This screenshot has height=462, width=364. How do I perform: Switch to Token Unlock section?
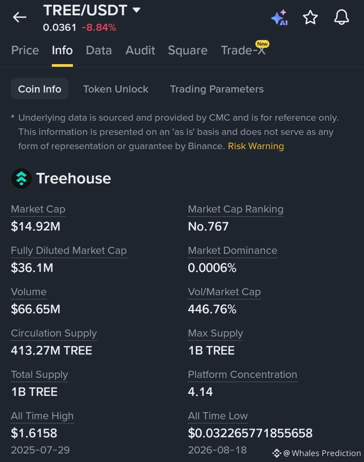tap(116, 89)
